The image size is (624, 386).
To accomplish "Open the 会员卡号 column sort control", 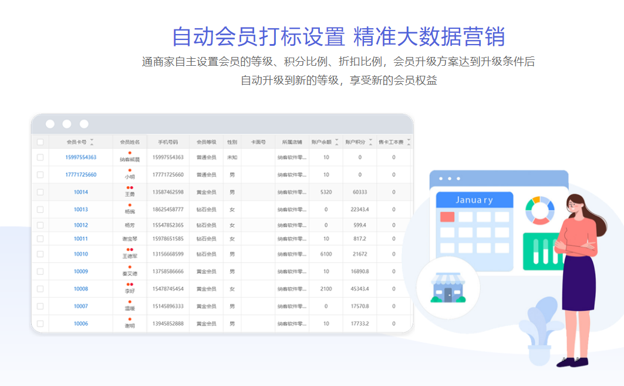I will click(91, 141).
